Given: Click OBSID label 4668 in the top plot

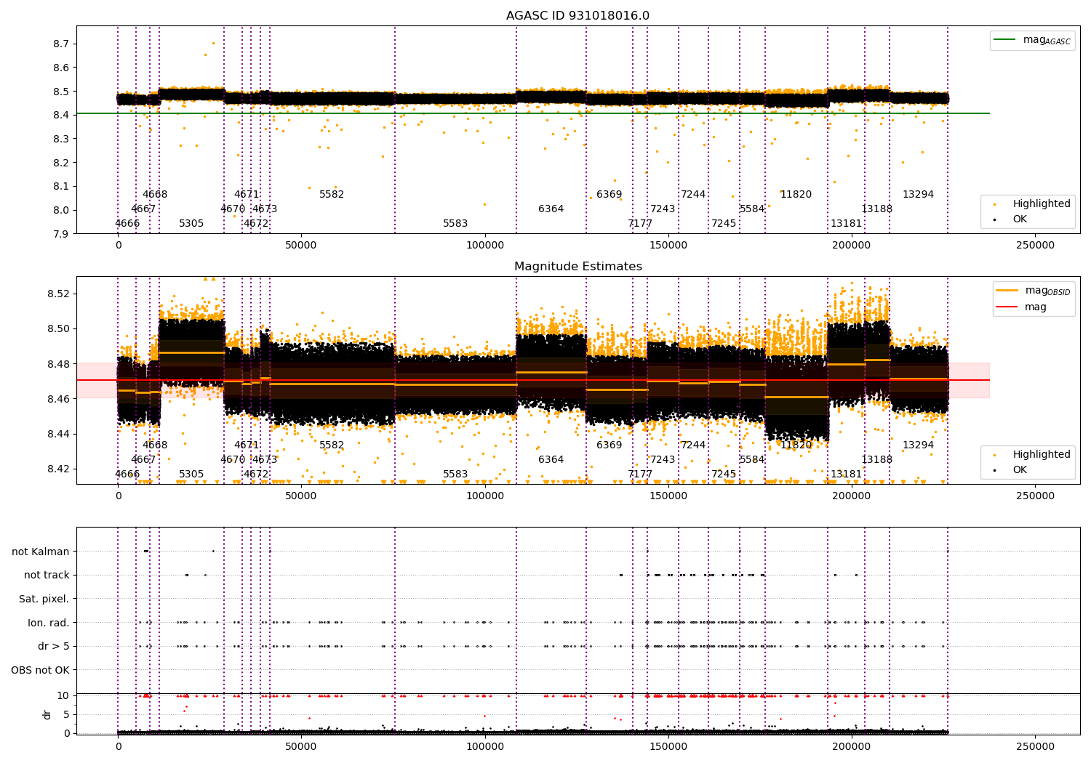Looking at the screenshot, I should pos(155,194).
